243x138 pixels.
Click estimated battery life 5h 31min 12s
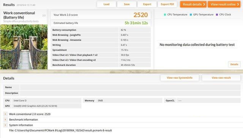click(x=136, y=23)
